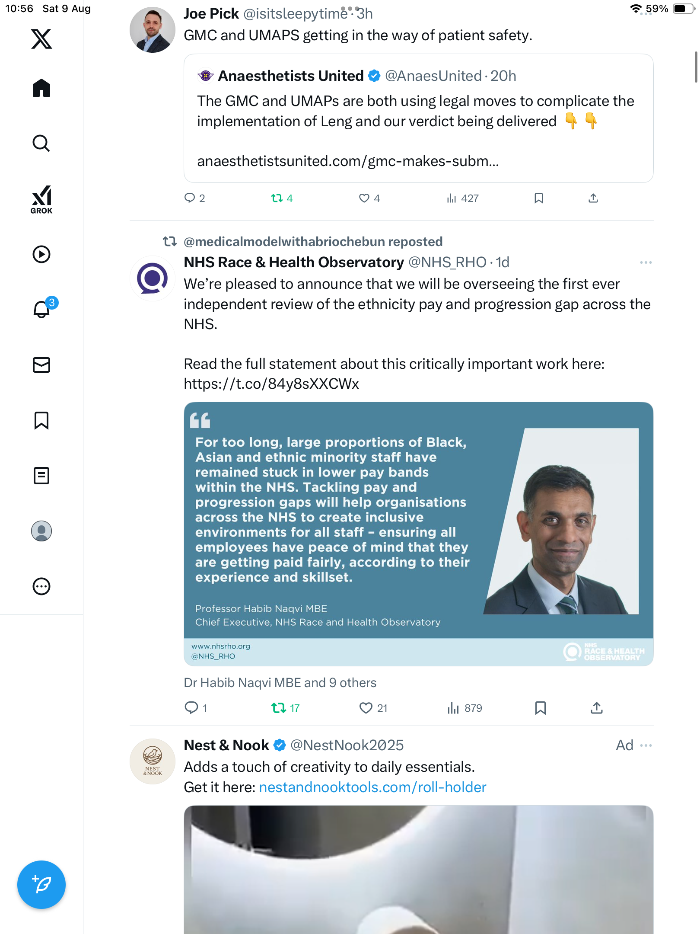Open notifications bell with 3 badge
Viewport: 700px width, 934px height.
click(x=42, y=309)
